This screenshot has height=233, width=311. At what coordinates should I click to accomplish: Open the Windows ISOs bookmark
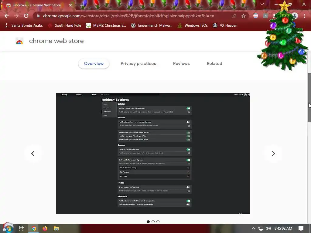coord(193,25)
